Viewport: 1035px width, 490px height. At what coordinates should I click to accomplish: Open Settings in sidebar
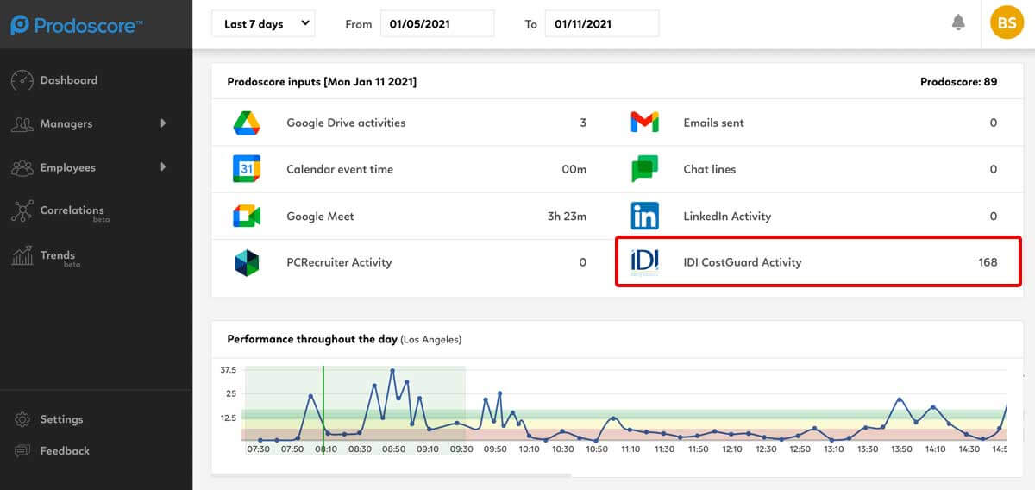tap(61, 419)
